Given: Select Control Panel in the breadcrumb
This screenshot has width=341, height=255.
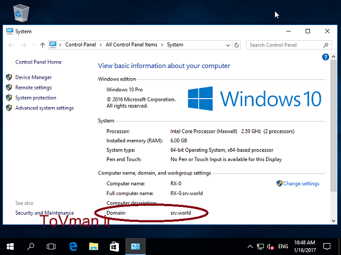Looking at the screenshot, I should point(80,45).
